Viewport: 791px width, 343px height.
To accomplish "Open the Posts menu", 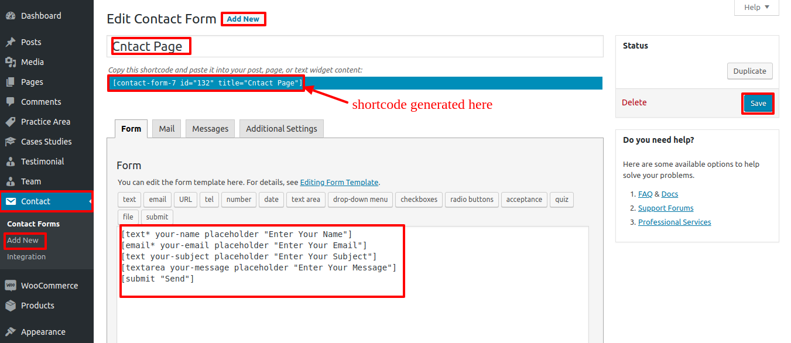I will coord(47,42).
